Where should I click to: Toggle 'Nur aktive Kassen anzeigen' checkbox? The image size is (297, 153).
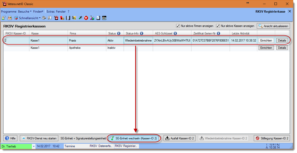click(218, 26)
